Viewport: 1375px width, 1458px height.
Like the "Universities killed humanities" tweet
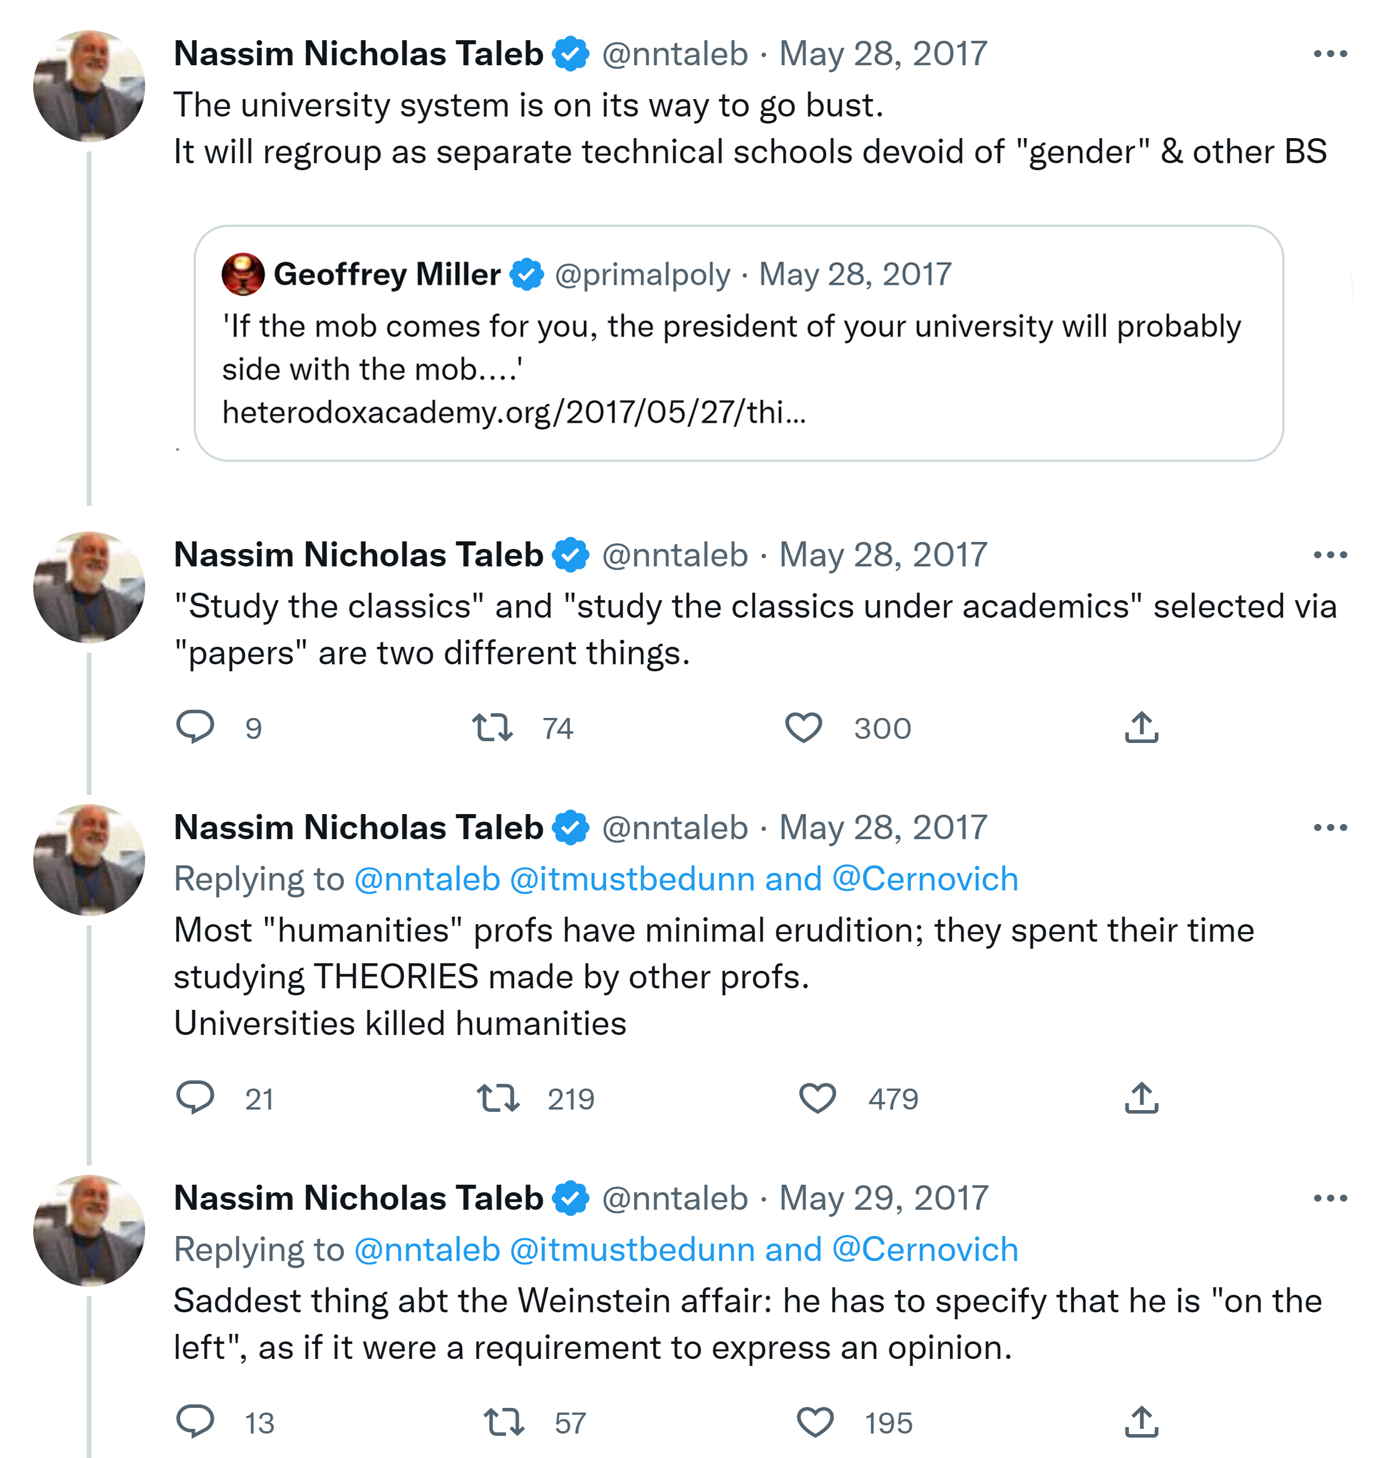pyautogui.click(x=817, y=1098)
